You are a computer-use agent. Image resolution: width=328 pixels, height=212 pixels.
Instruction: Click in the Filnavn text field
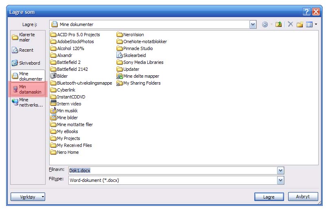pyautogui.click(x=173, y=170)
